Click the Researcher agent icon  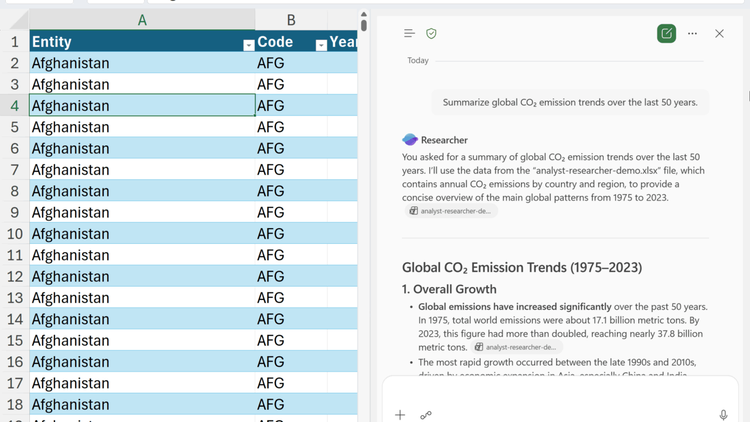(x=410, y=139)
